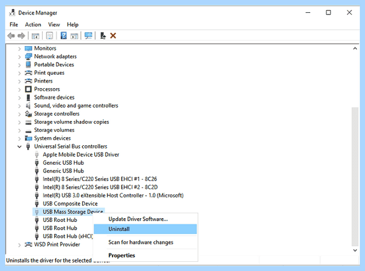Expand the Processors node
365x271 pixels.
pyautogui.click(x=19, y=89)
